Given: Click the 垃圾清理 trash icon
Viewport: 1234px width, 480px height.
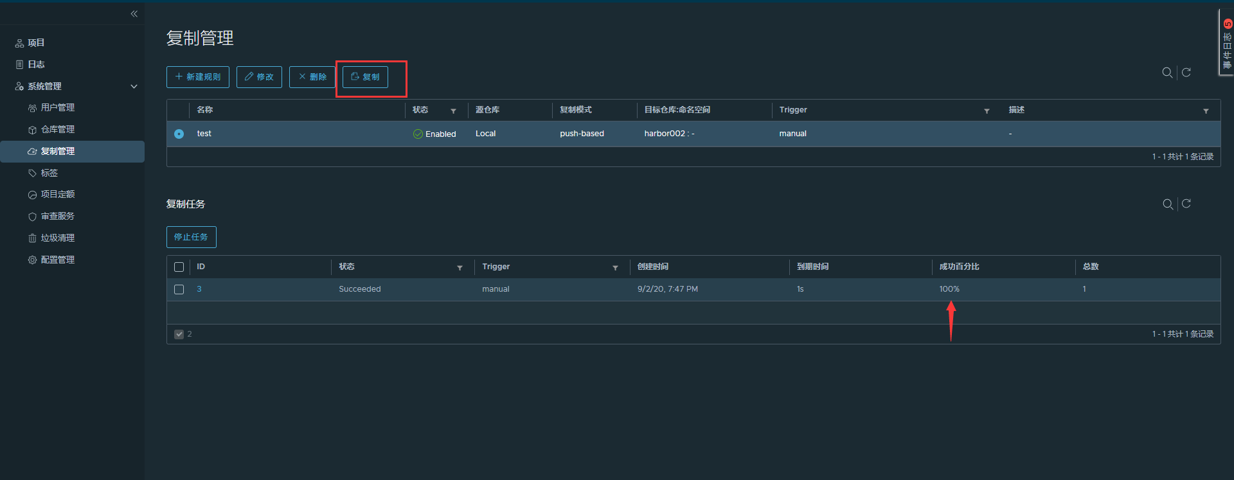Looking at the screenshot, I should click(32, 238).
